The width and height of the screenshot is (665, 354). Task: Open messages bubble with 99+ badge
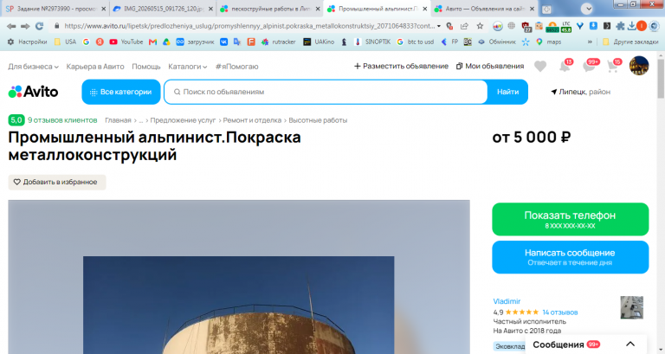point(590,66)
